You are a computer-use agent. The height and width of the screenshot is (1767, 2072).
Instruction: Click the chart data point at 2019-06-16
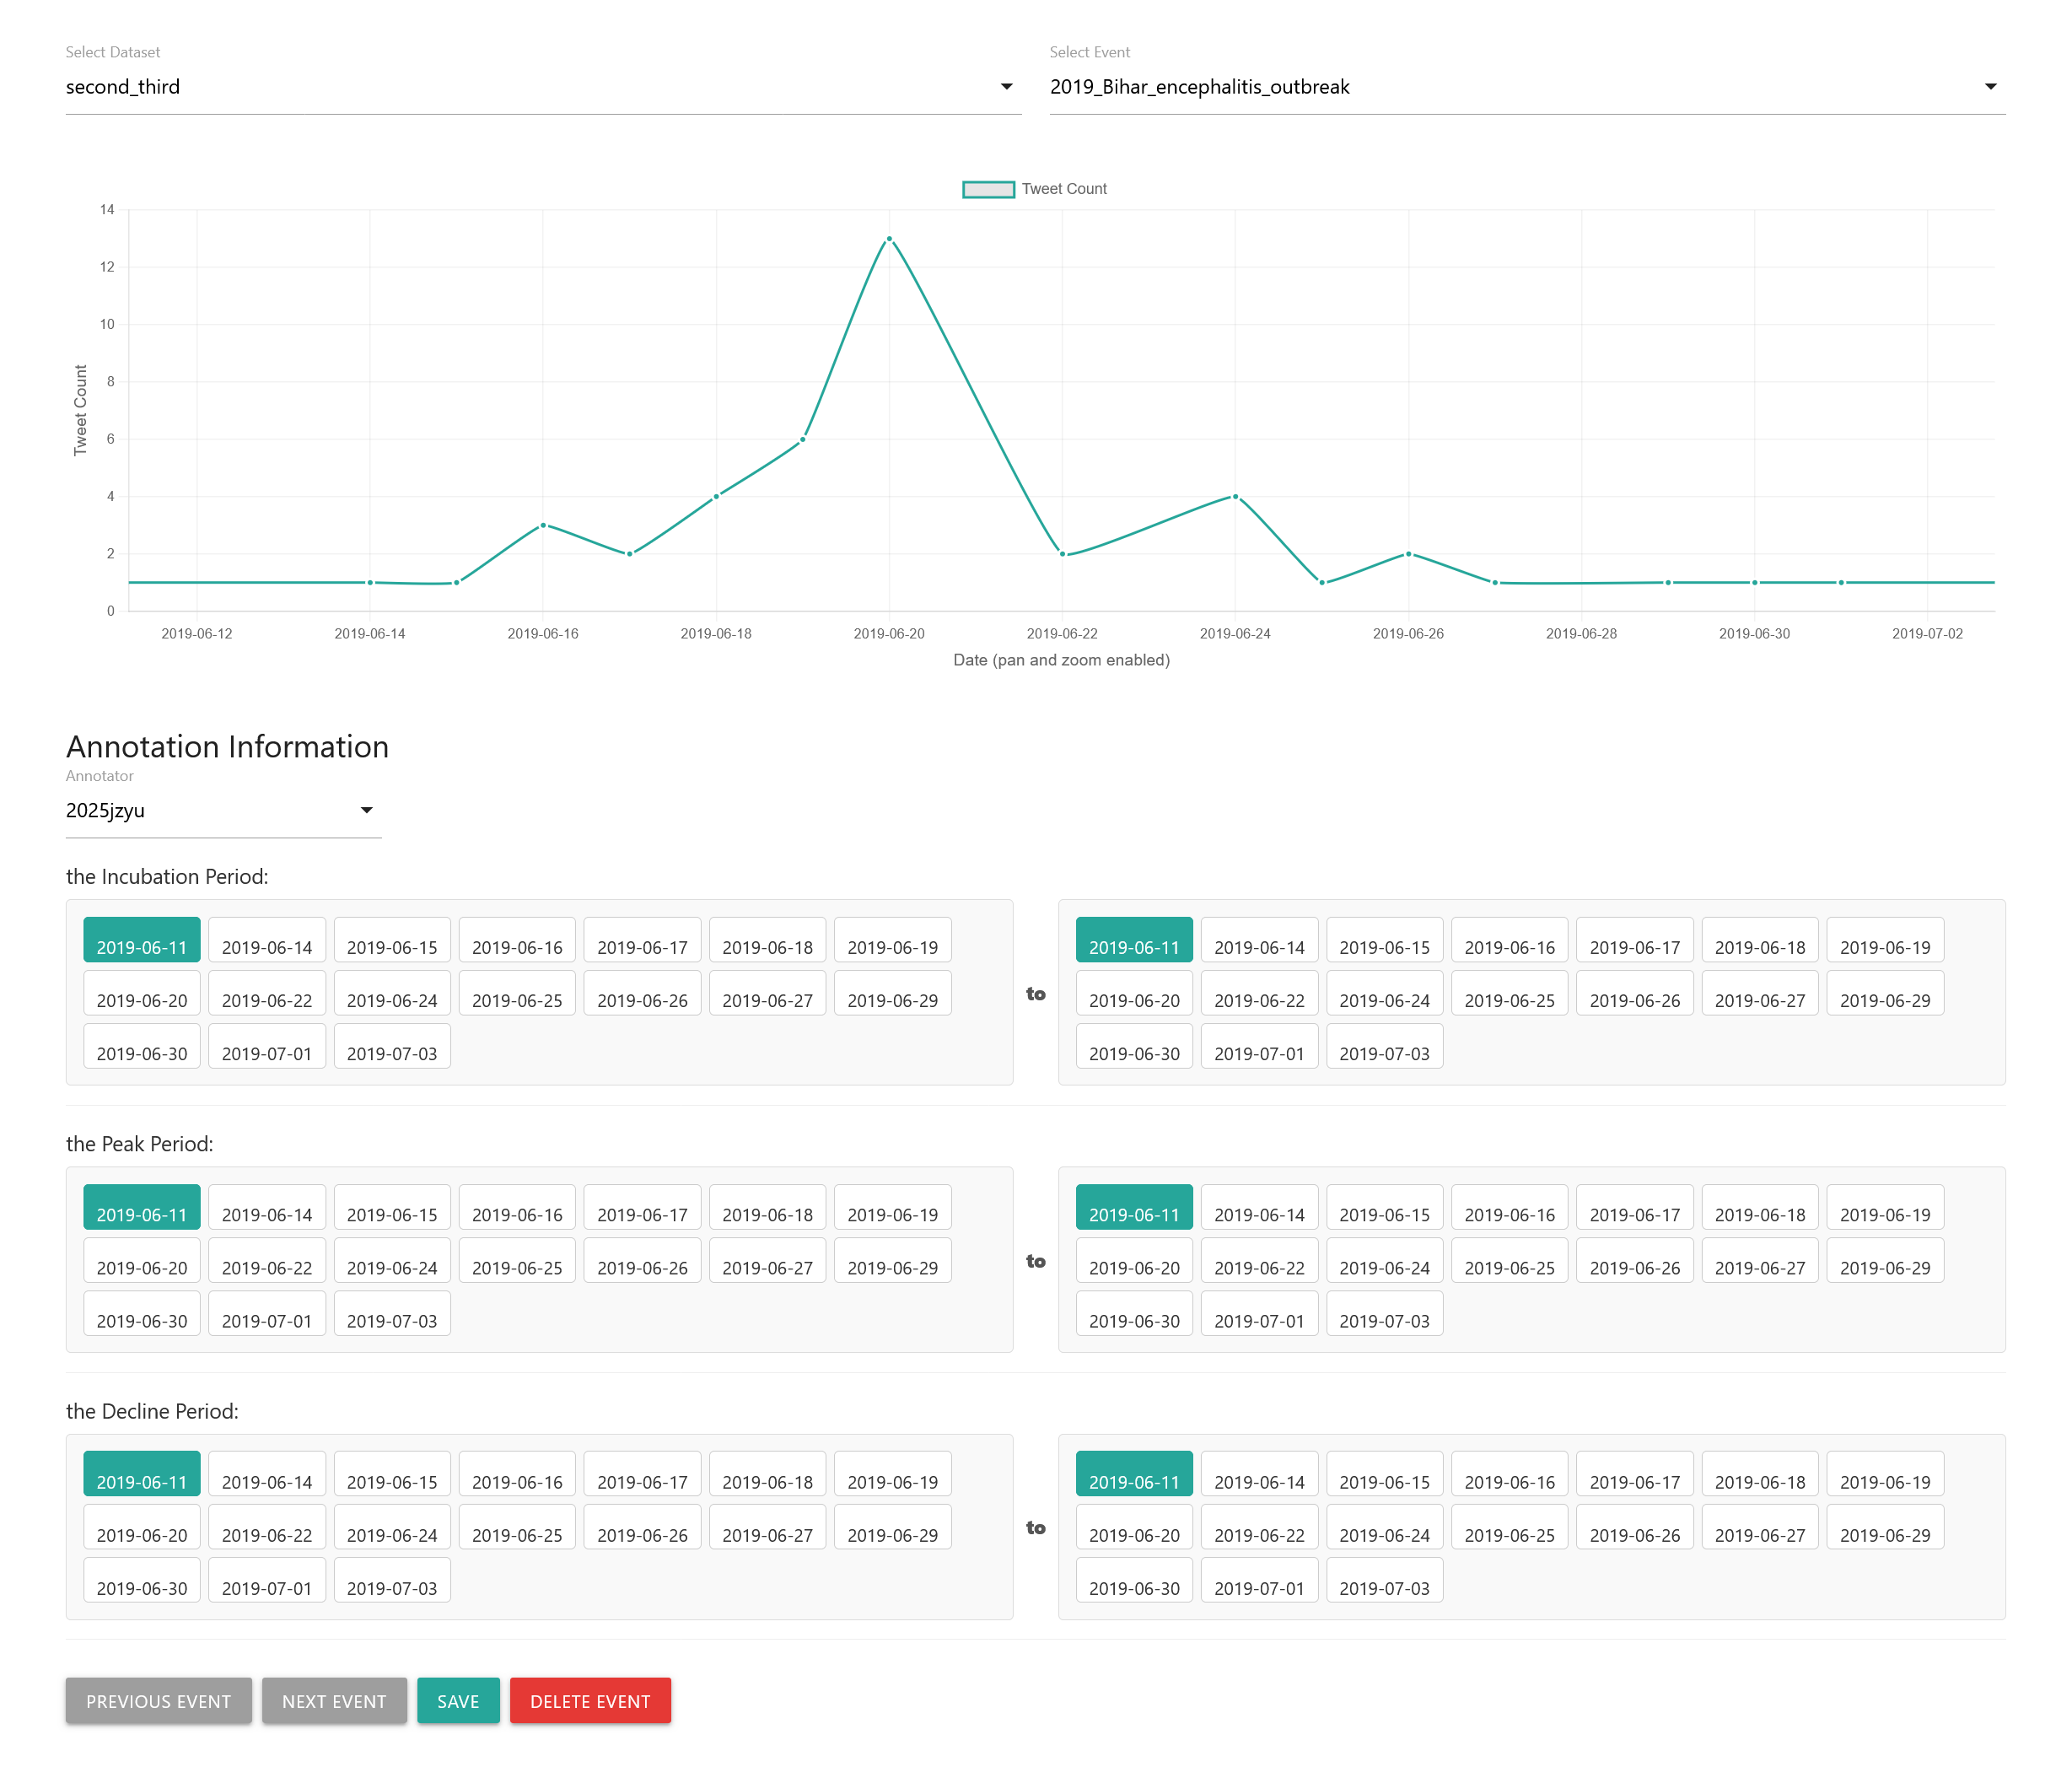[543, 525]
